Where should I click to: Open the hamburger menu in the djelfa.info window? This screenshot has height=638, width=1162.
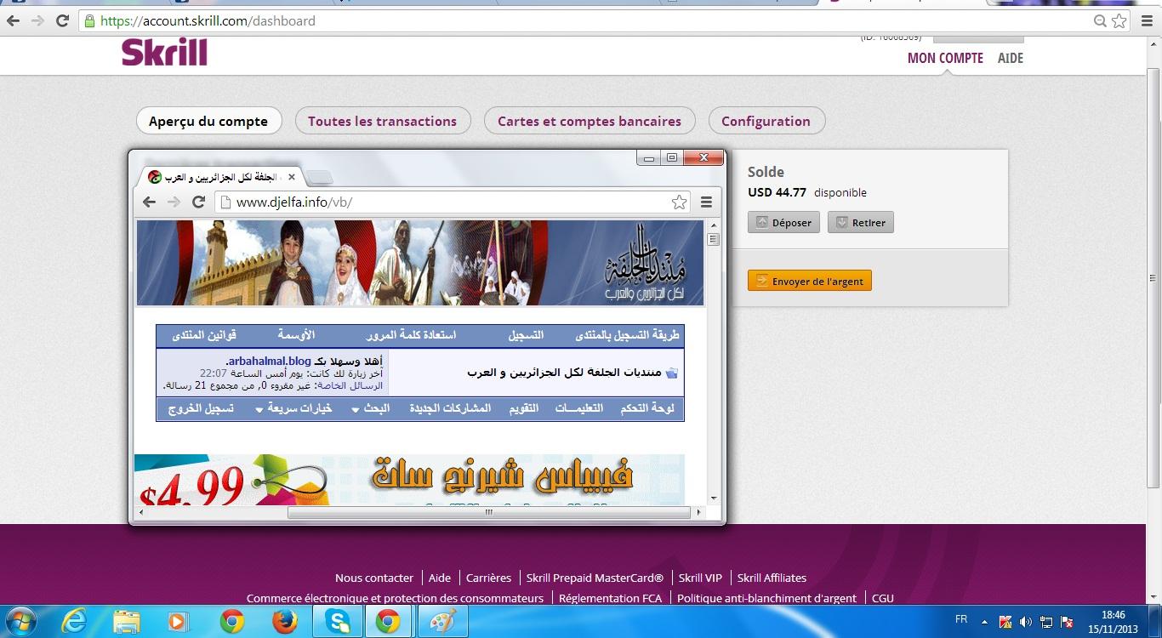coord(706,202)
